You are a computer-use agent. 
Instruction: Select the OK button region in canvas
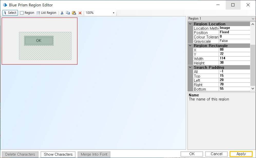pyautogui.click(x=39, y=40)
